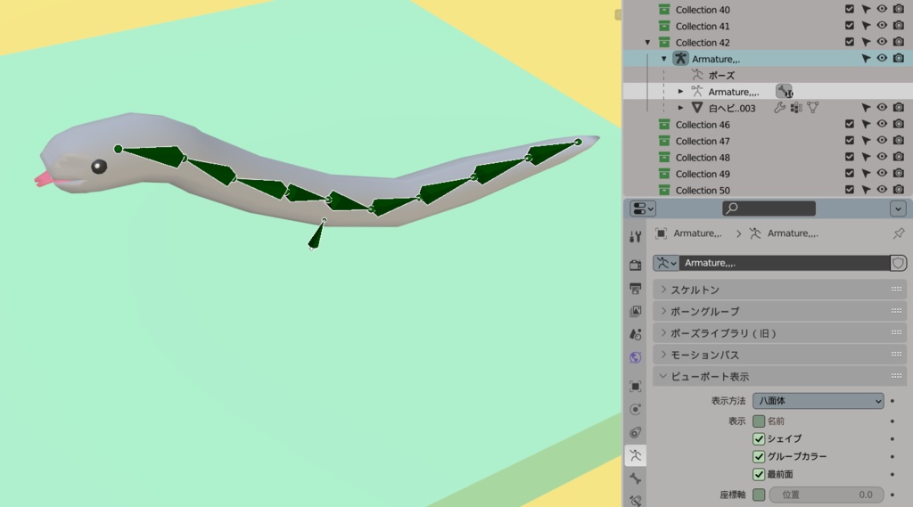Click the Armature object breadcrumb in properties
The width and height of the screenshot is (913, 507).
click(x=697, y=233)
